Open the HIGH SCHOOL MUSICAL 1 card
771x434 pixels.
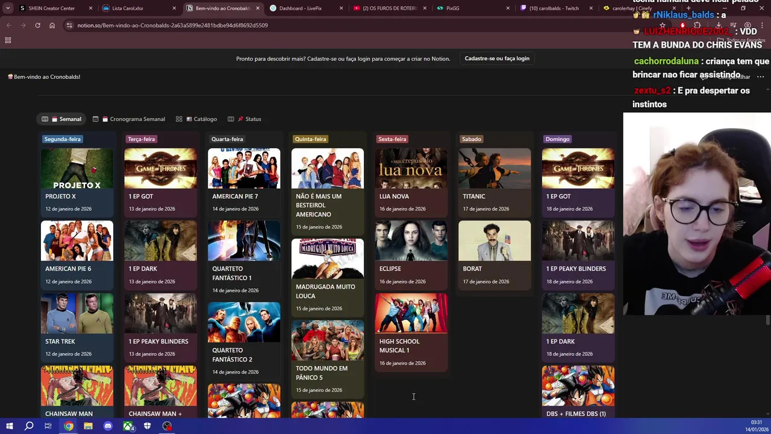(x=411, y=332)
